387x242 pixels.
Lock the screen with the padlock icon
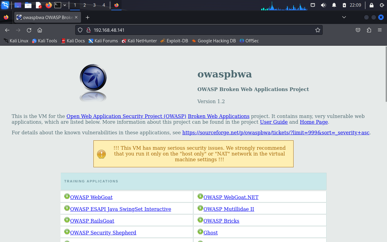pyautogui.click(x=372, y=5)
